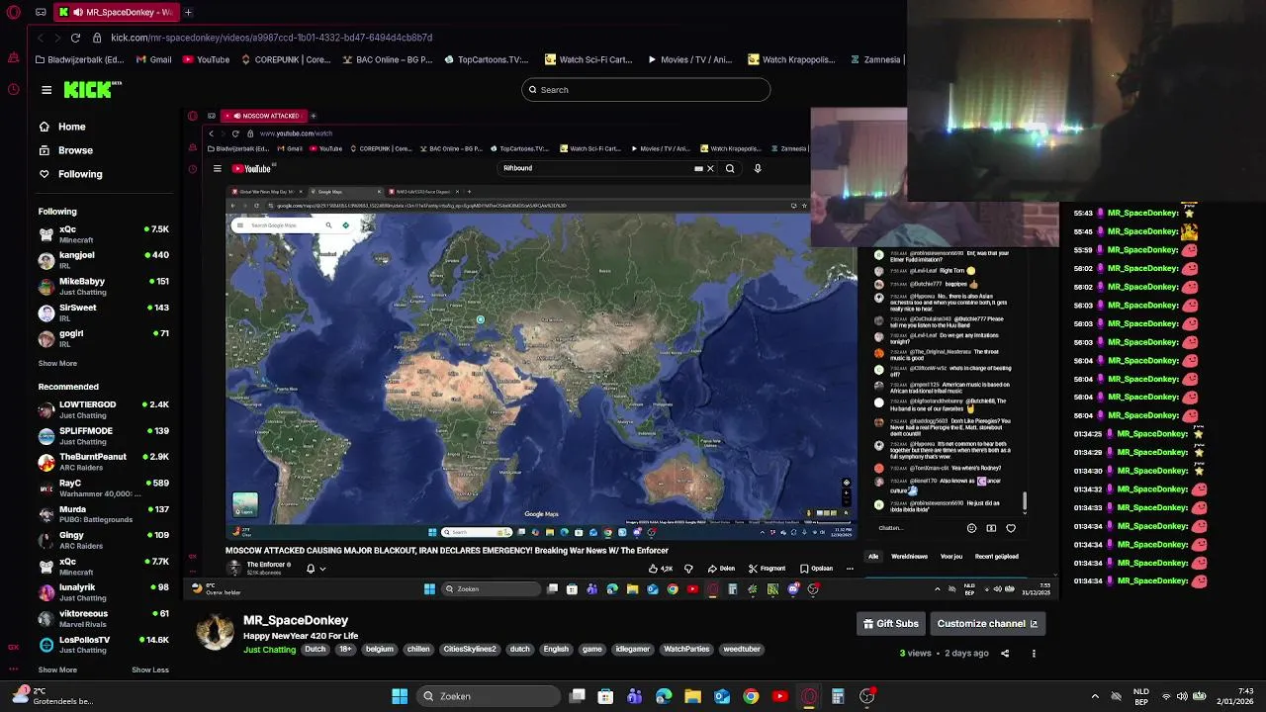Collapse the list with Show Less
The height and width of the screenshot is (712, 1266).
click(x=150, y=669)
